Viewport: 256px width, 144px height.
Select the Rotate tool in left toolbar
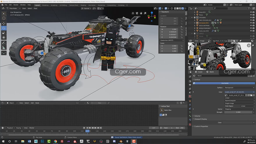coord(4,28)
